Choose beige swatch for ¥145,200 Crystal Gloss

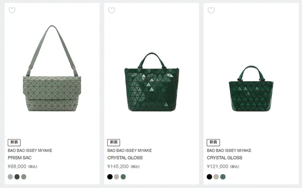[x=116, y=177]
